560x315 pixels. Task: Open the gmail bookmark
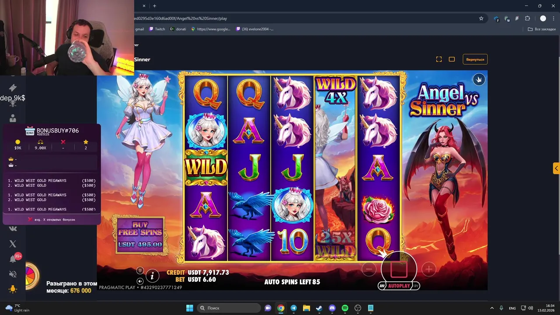tap(140, 29)
